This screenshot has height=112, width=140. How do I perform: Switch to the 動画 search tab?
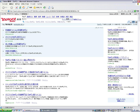tap(44, 16)
